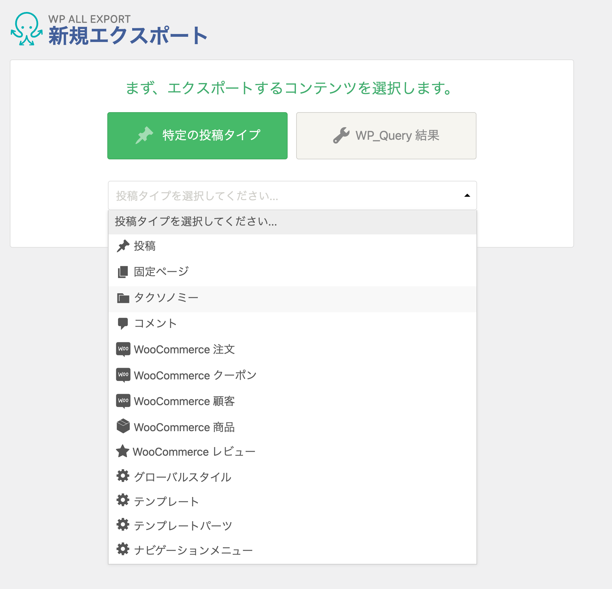Click the pin icon beside 投稿

point(123,246)
